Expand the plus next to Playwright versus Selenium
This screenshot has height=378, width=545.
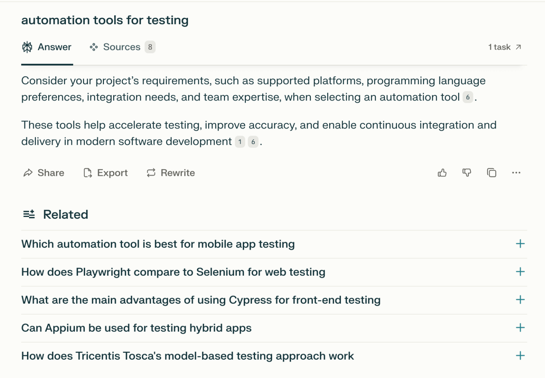[x=520, y=272]
